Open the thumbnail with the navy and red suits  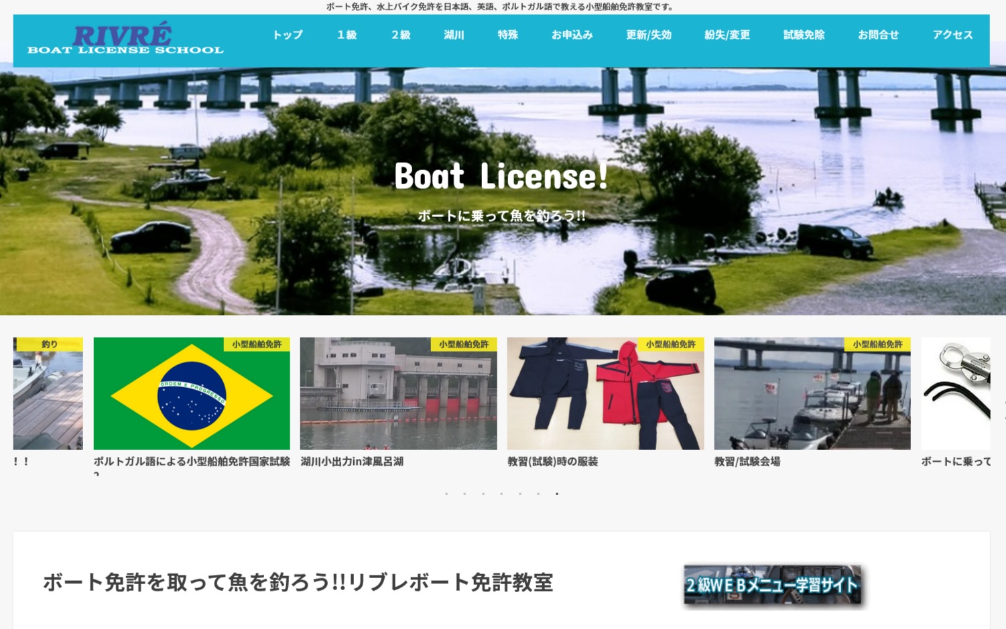[x=605, y=393]
